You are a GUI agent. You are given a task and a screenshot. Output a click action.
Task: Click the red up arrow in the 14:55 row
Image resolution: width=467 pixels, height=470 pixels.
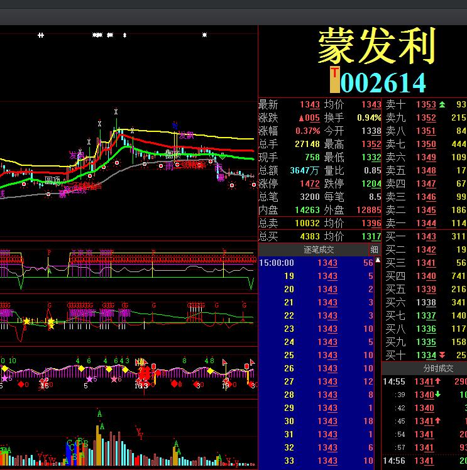point(437,381)
